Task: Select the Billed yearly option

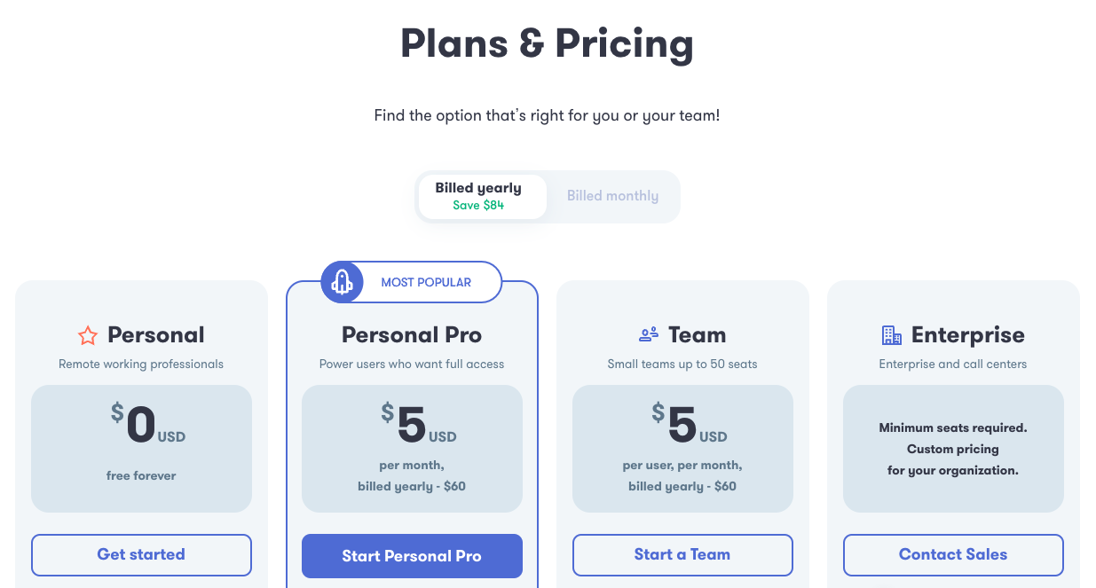Action: (478, 196)
